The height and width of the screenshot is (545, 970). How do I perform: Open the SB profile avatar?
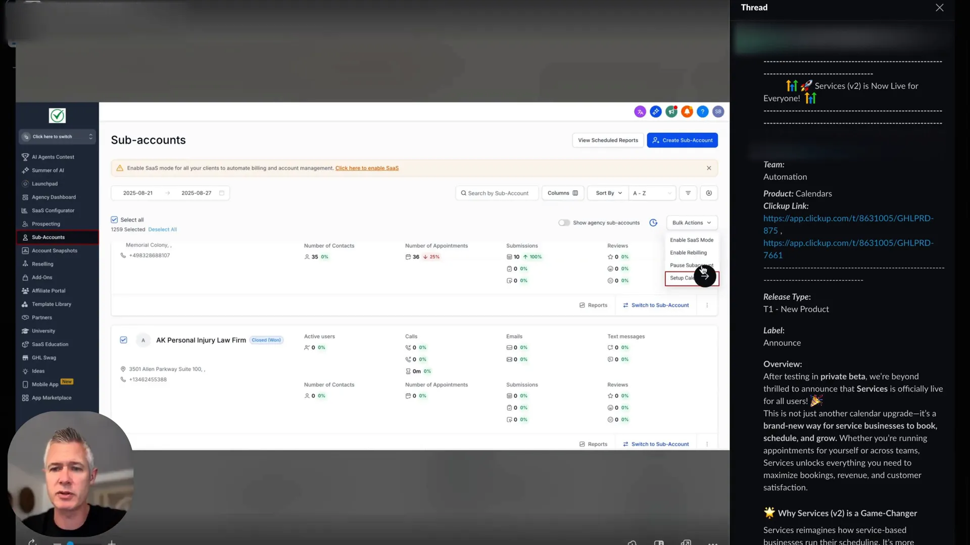(718, 112)
